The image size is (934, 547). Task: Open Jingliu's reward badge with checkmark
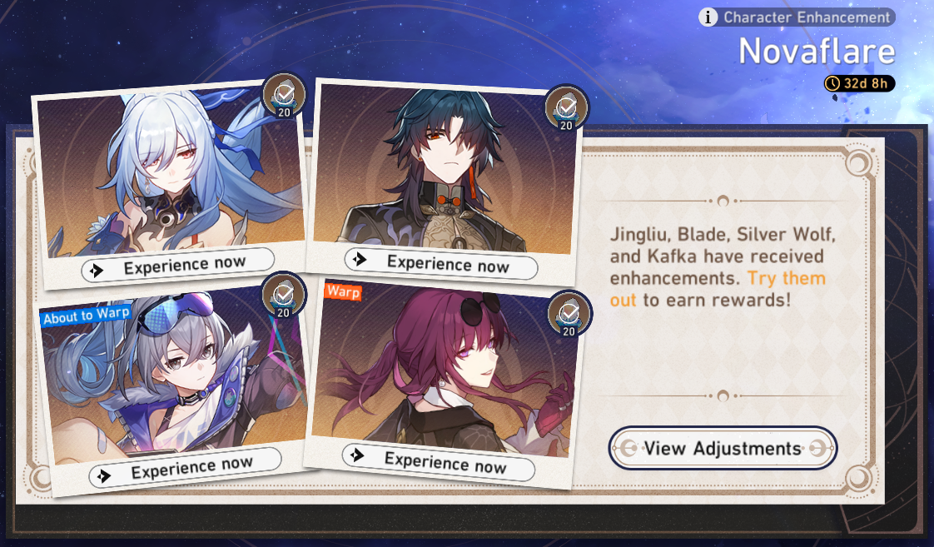[x=284, y=96]
